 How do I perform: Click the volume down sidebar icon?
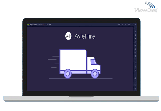coord(135,35)
